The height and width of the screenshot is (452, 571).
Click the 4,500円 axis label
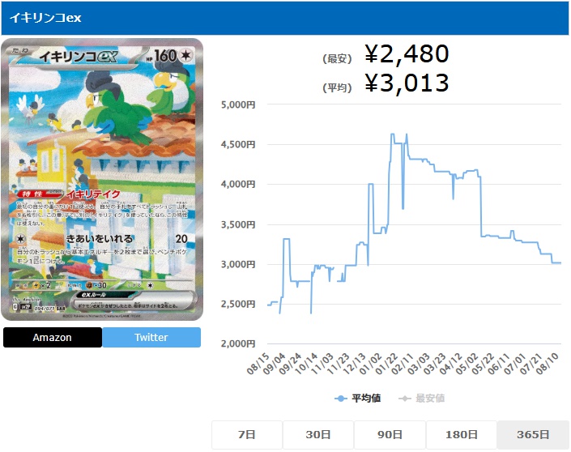pyautogui.click(x=238, y=145)
